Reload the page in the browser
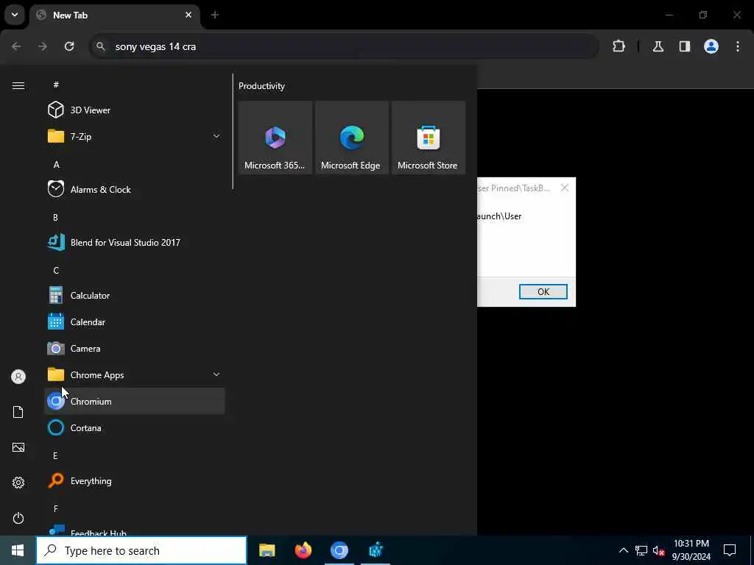754x565 pixels. (x=69, y=46)
